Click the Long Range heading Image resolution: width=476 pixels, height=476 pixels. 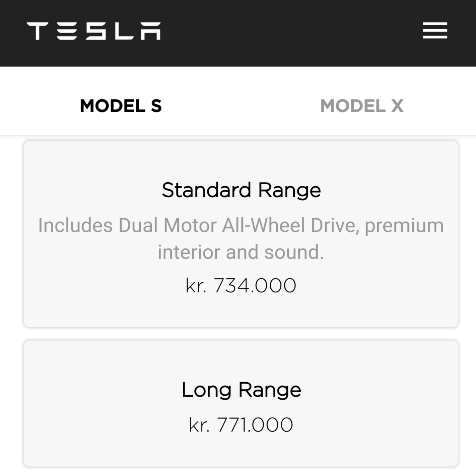[241, 390]
